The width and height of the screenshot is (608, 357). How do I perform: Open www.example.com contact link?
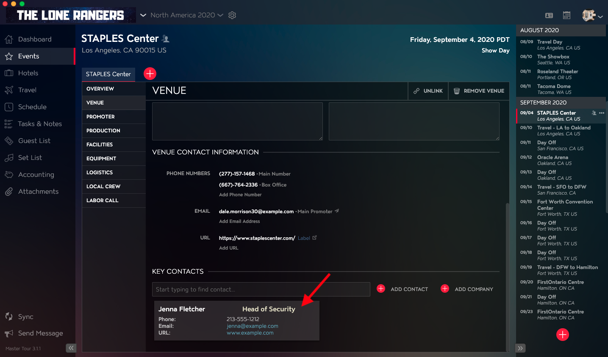pos(250,333)
